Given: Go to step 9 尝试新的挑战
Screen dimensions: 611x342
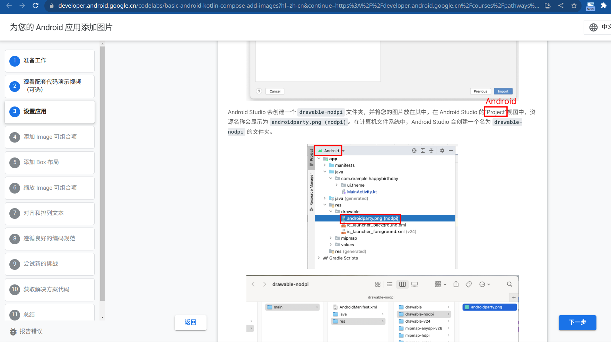Looking at the screenshot, I should coord(50,264).
